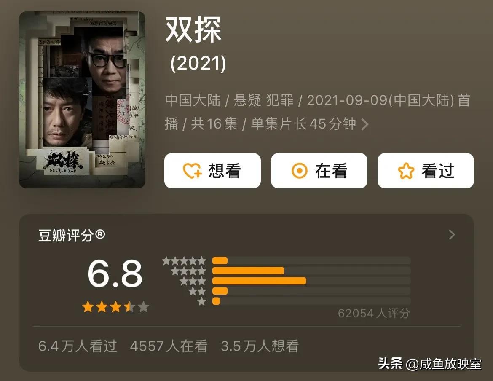Click the circle-dot icon on 在看

click(x=299, y=171)
